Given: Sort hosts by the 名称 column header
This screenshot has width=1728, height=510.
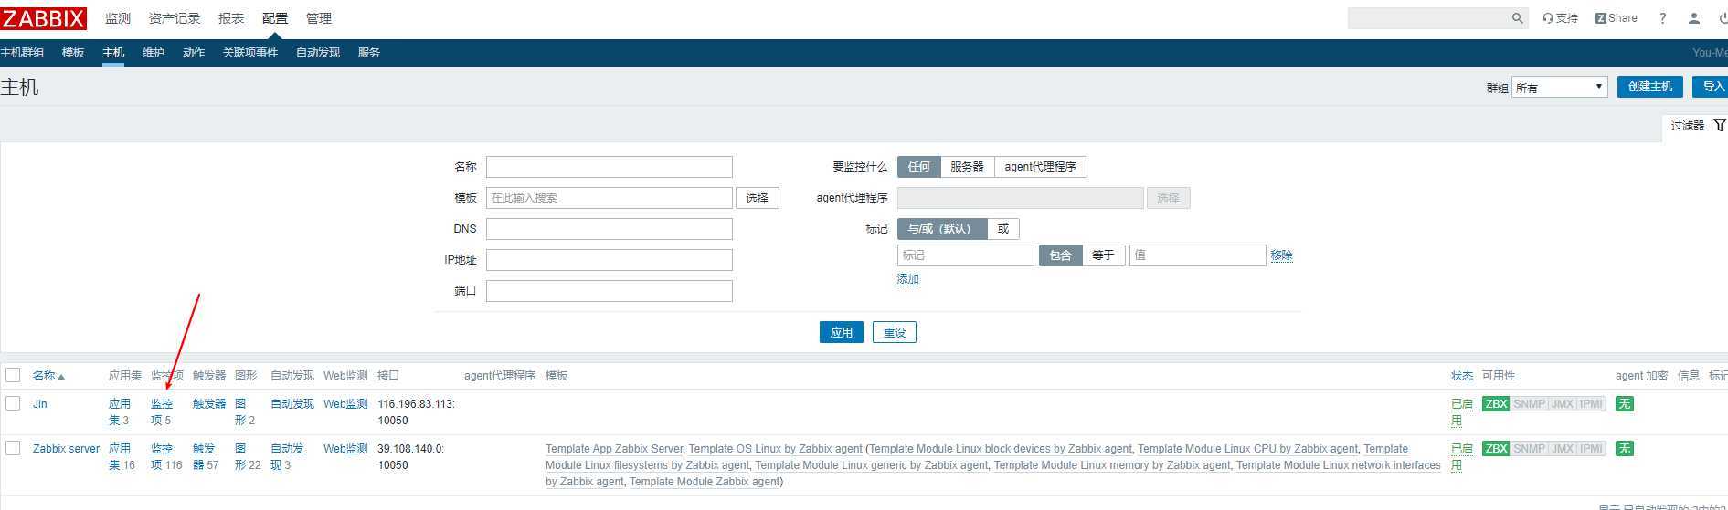Looking at the screenshot, I should pyautogui.click(x=48, y=376).
